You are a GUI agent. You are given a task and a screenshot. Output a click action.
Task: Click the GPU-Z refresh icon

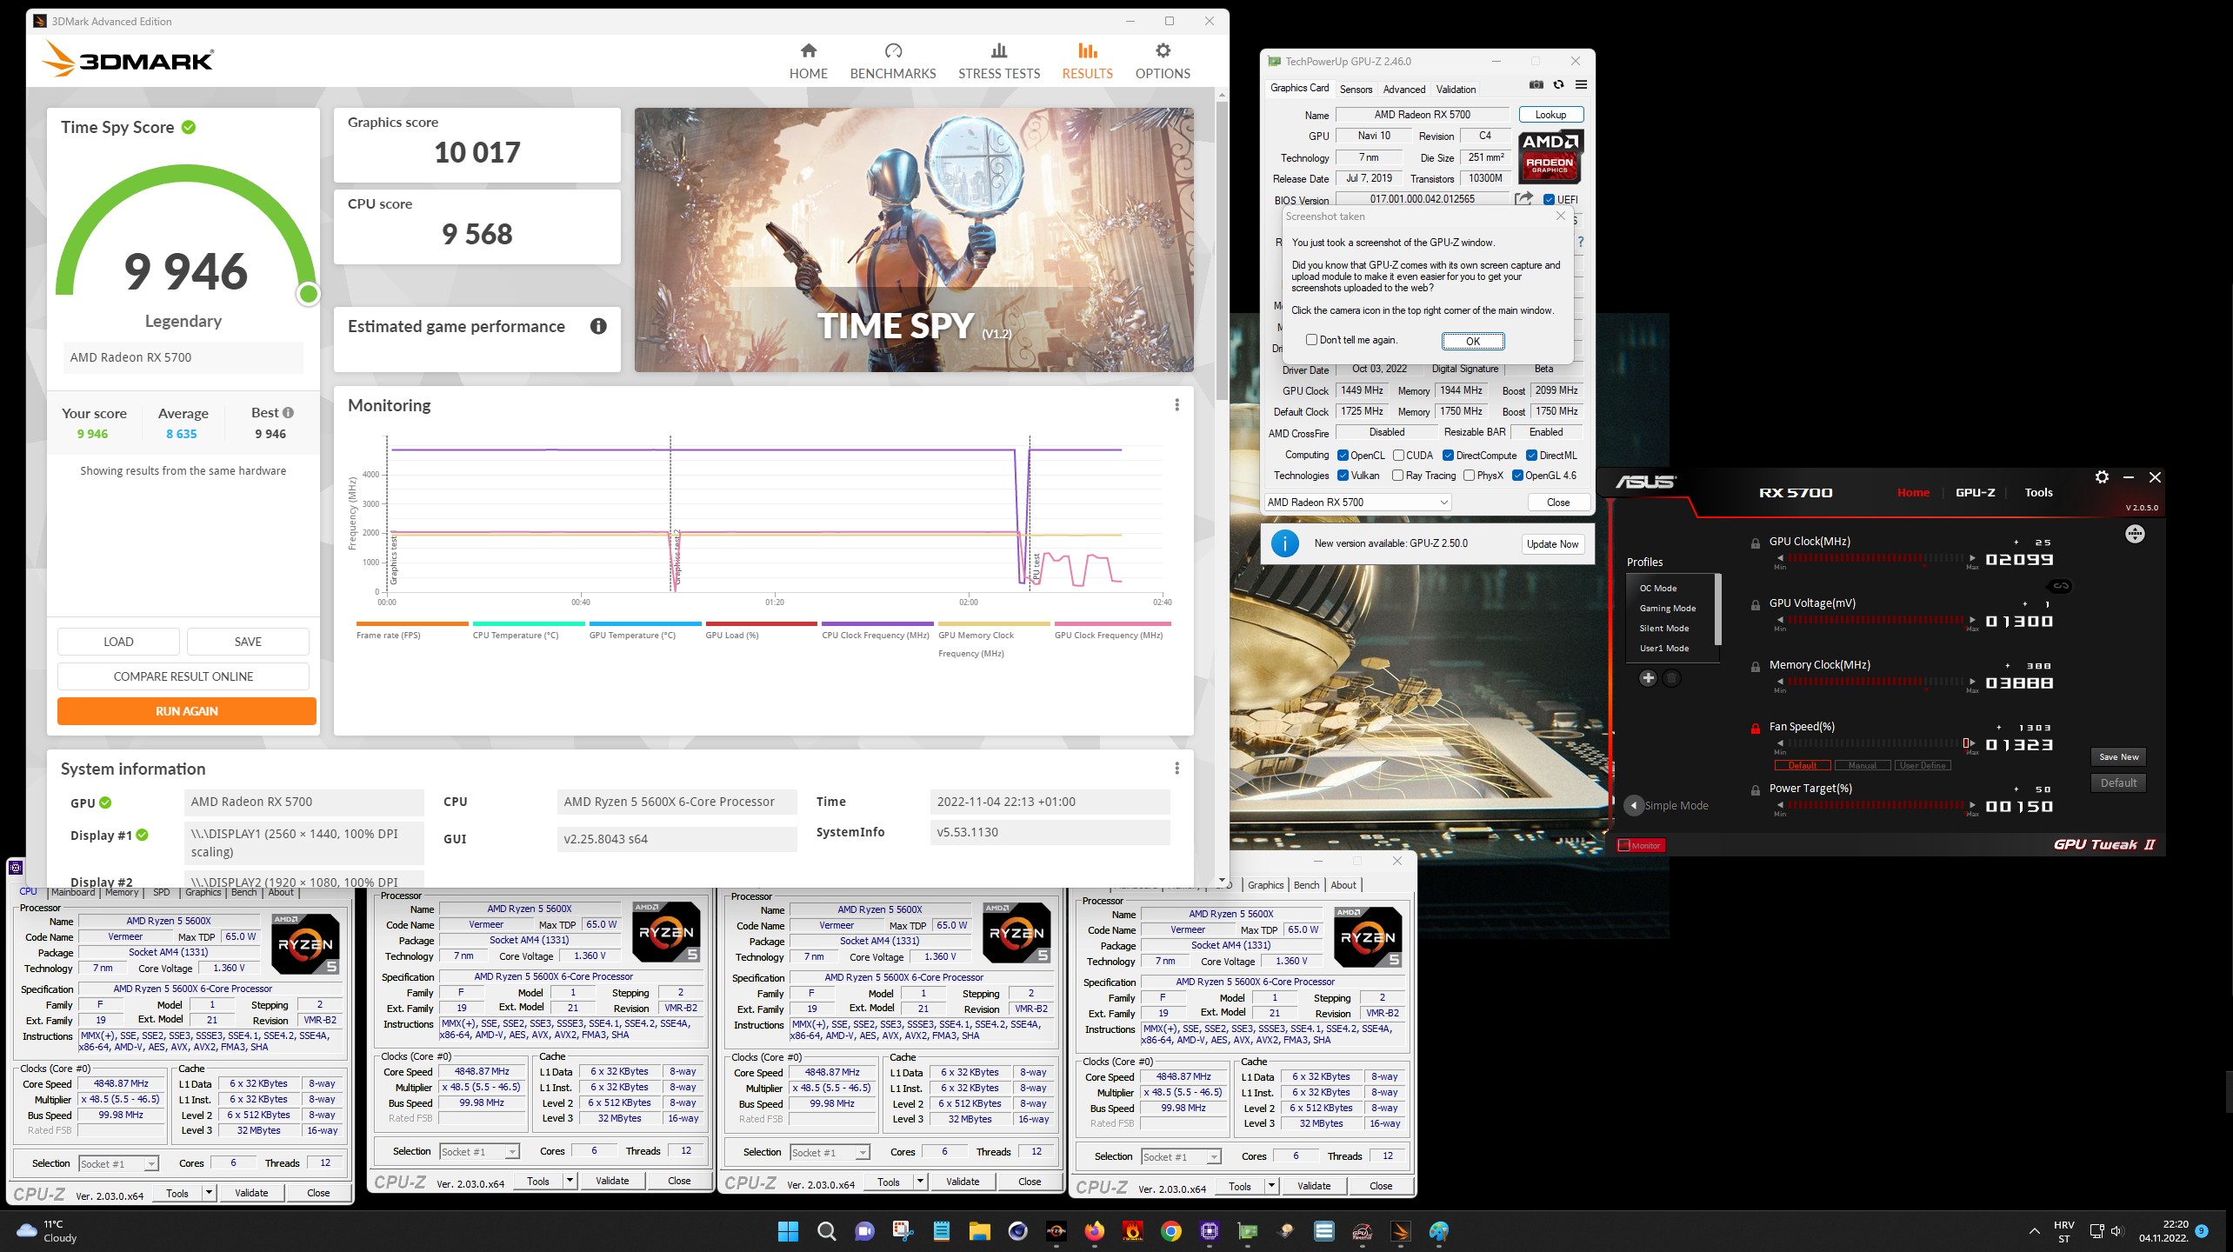[x=1558, y=85]
